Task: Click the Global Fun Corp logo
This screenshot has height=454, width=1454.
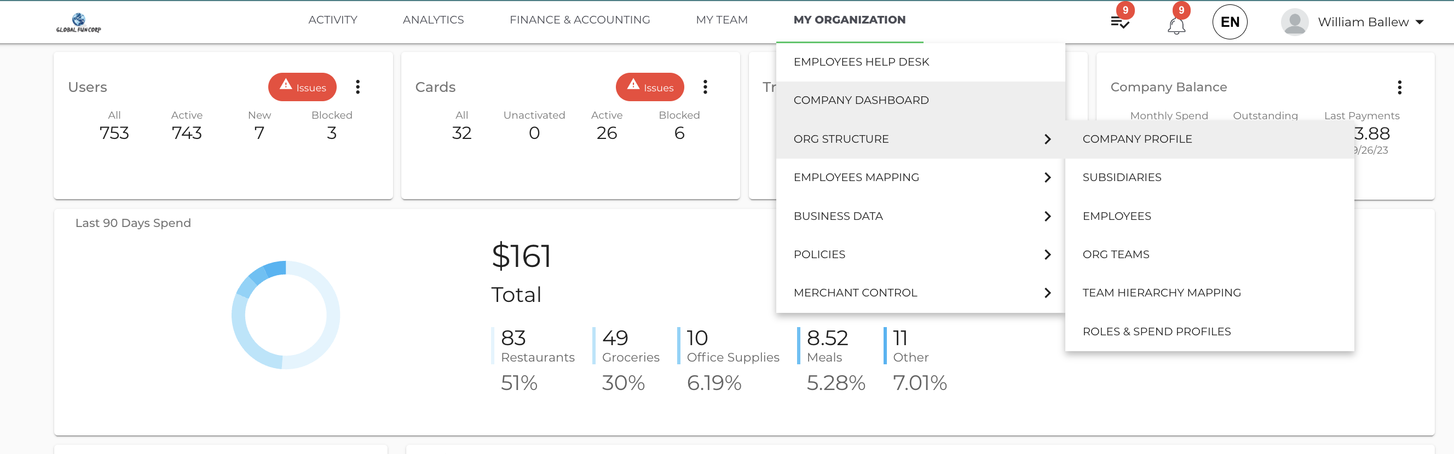Action: pos(78,22)
